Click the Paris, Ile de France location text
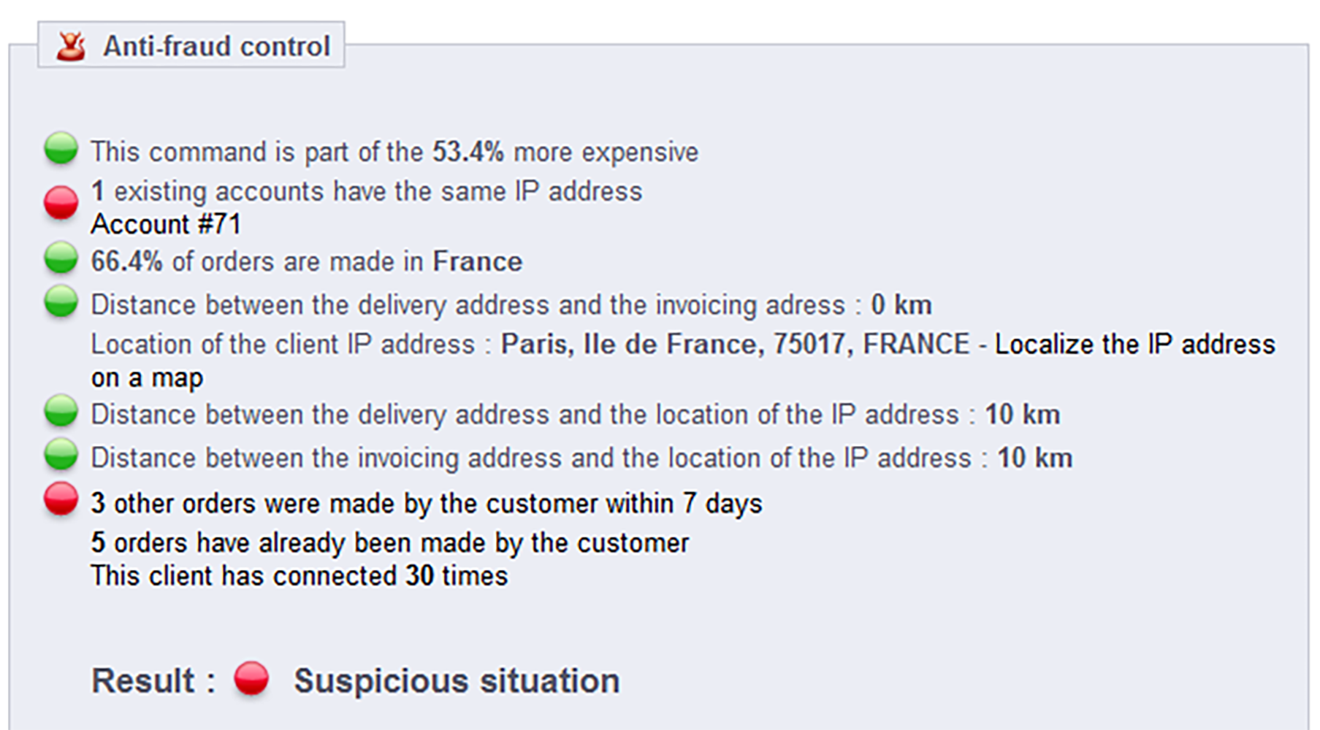 click(735, 344)
